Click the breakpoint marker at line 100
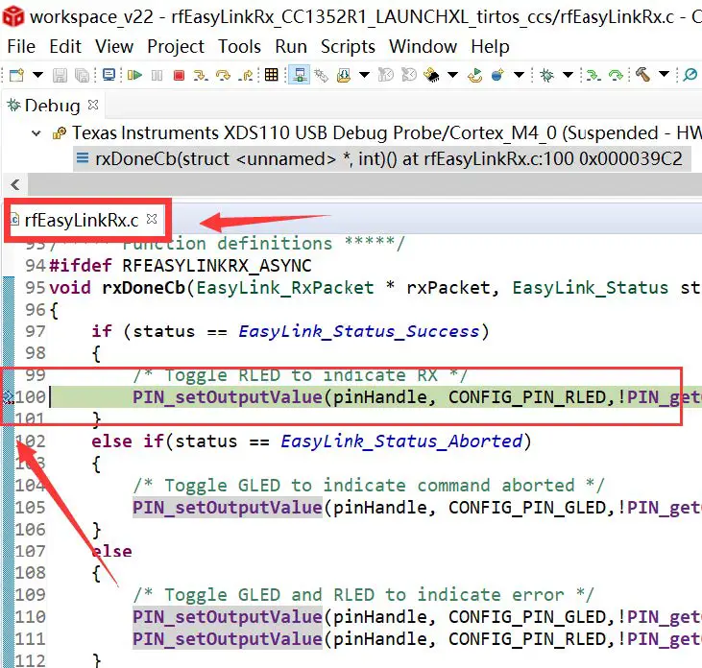This screenshot has height=668, width=702. point(9,396)
